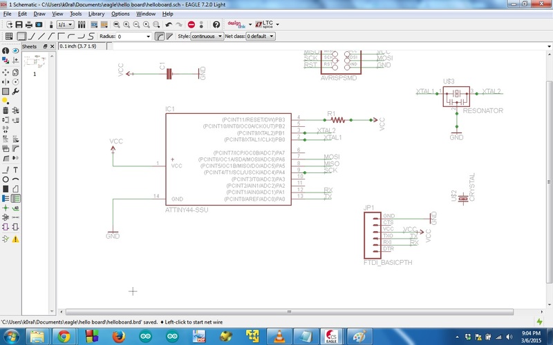This screenshot has height=345, width=553.
Task: Run the ERC warning triangle tool
Action: click(x=15, y=239)
